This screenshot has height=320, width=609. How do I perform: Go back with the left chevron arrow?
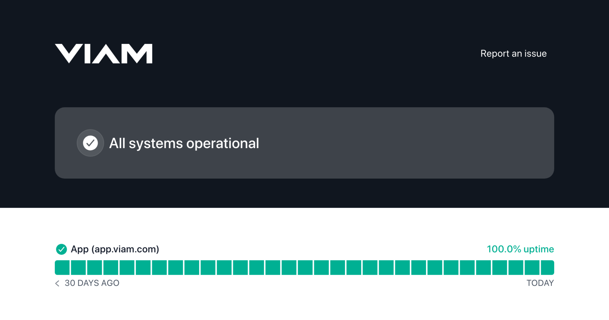(x=57, y=283)
